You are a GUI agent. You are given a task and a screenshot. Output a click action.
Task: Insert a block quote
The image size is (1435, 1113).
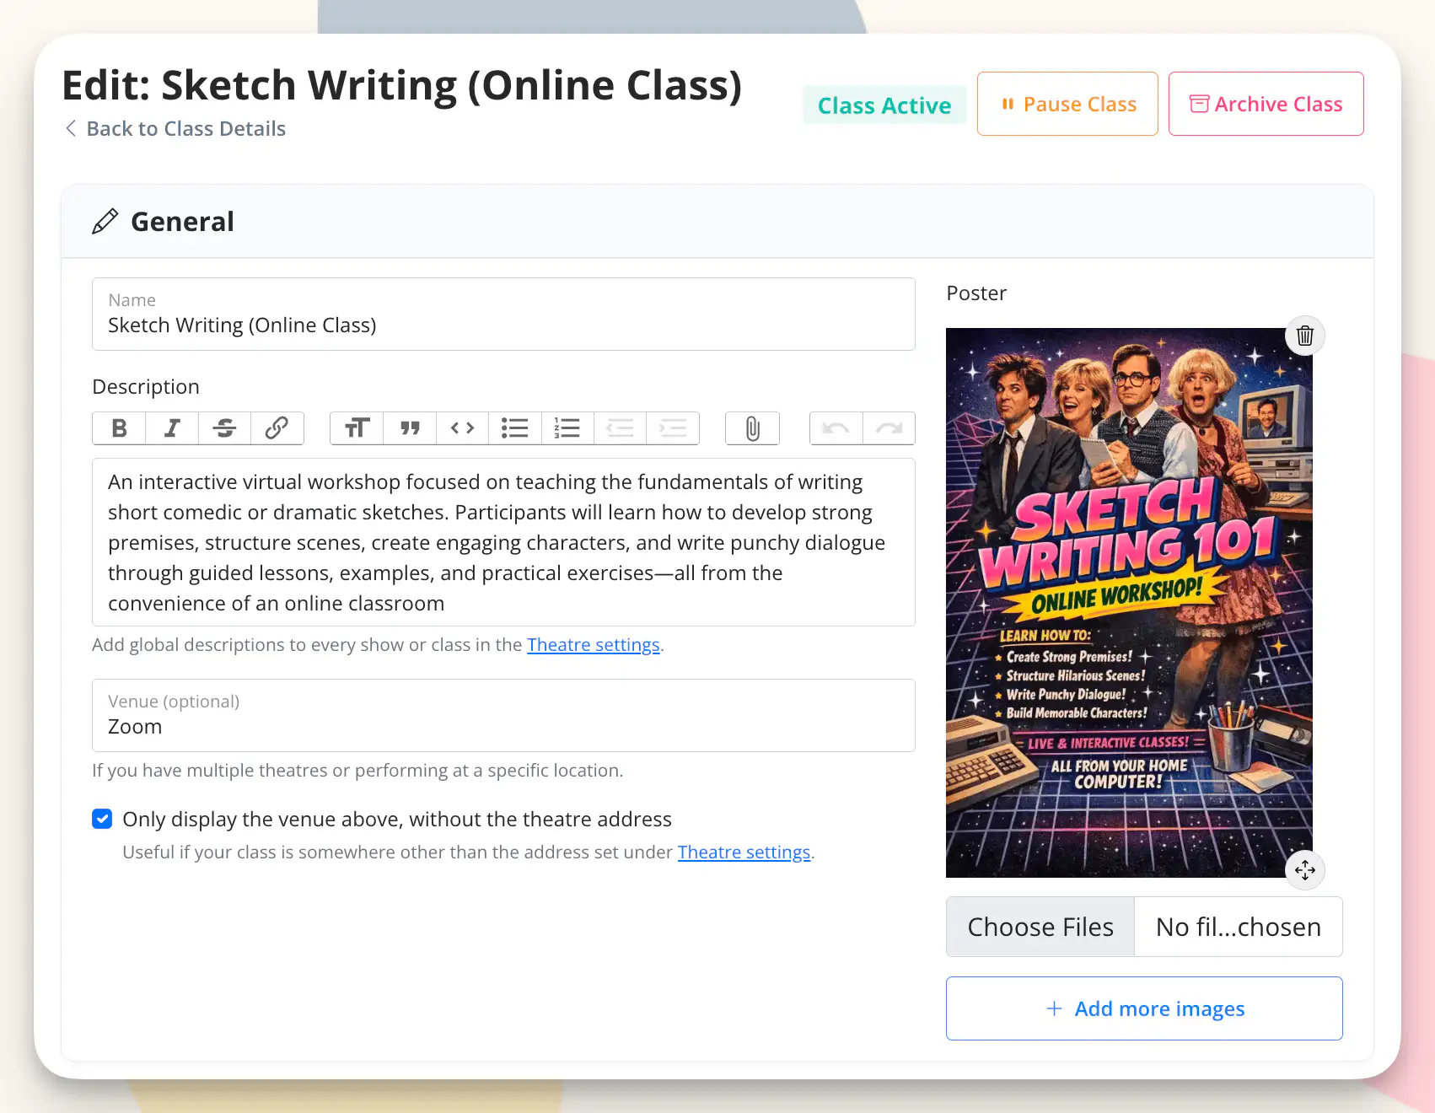[410, 428]
